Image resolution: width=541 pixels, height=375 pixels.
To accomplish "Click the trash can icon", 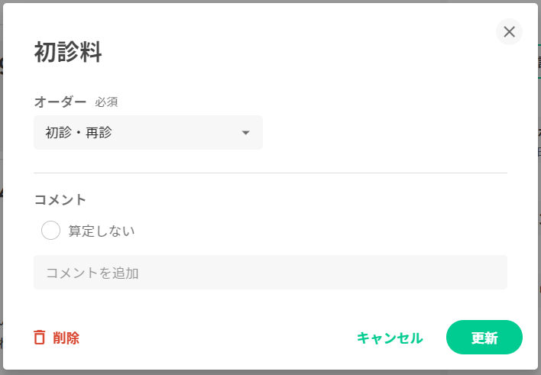I will [39, 338].
